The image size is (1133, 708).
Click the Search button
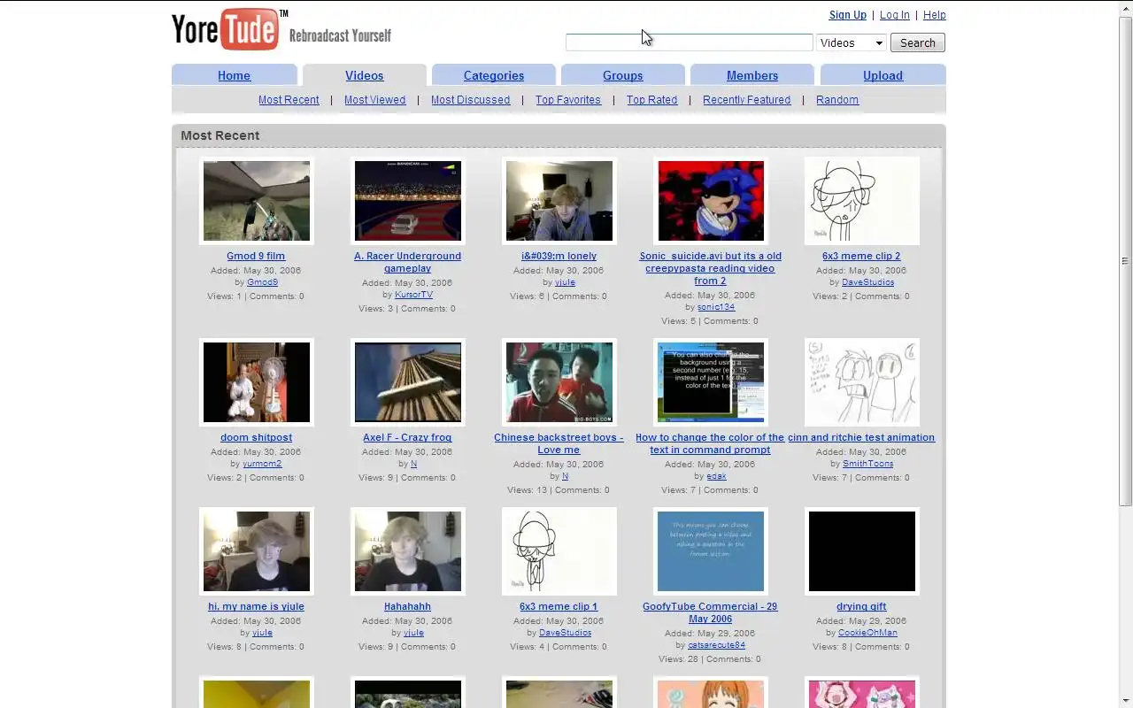[x=917, y=42]
